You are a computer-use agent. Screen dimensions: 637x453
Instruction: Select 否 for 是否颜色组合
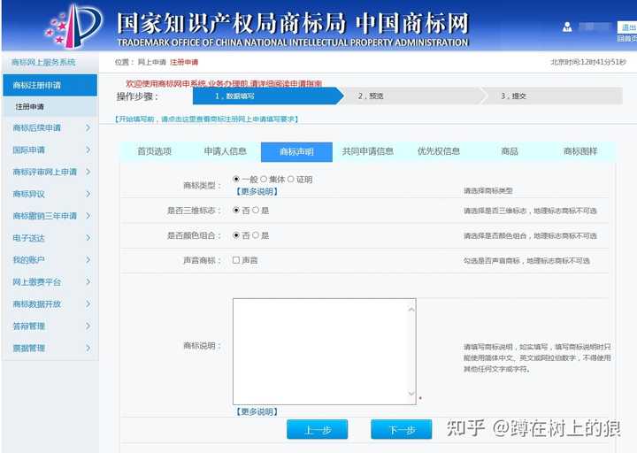click(236, 234)
